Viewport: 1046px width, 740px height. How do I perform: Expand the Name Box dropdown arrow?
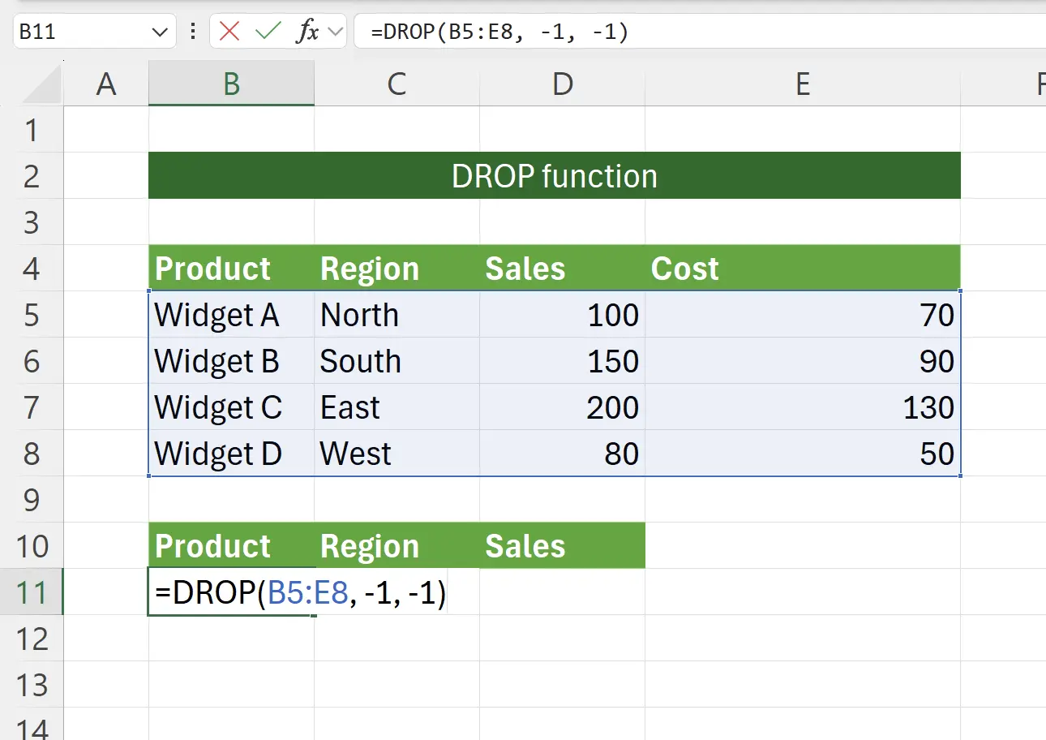click(158, 32)
